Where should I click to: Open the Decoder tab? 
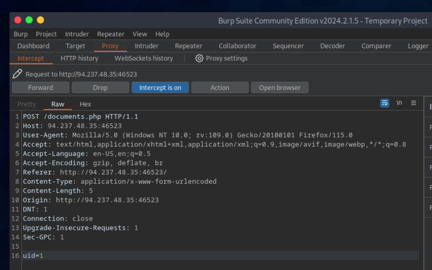pos(333,46)
